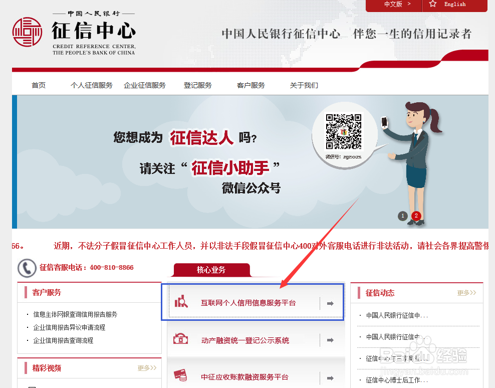This screenshot has width=495, height=388.
Task: Open the 登记服务 menu
Action: click(x=197, y=85)
